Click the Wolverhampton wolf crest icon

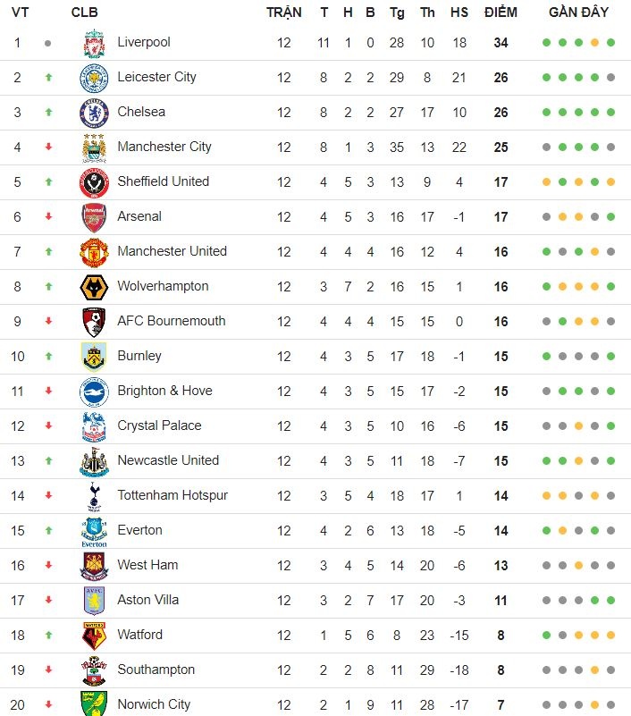94,287
